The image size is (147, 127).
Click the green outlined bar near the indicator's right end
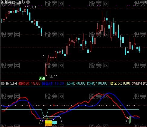coord(130,119)
